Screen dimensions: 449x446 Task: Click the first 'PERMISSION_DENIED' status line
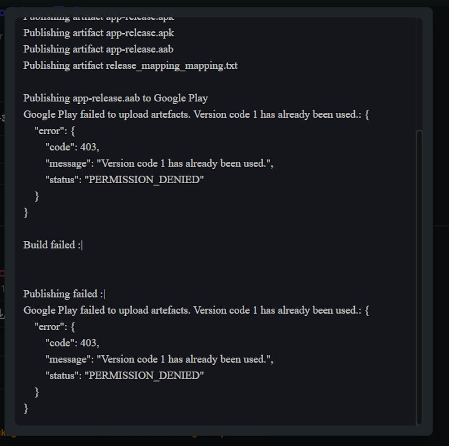pos(124,180)
